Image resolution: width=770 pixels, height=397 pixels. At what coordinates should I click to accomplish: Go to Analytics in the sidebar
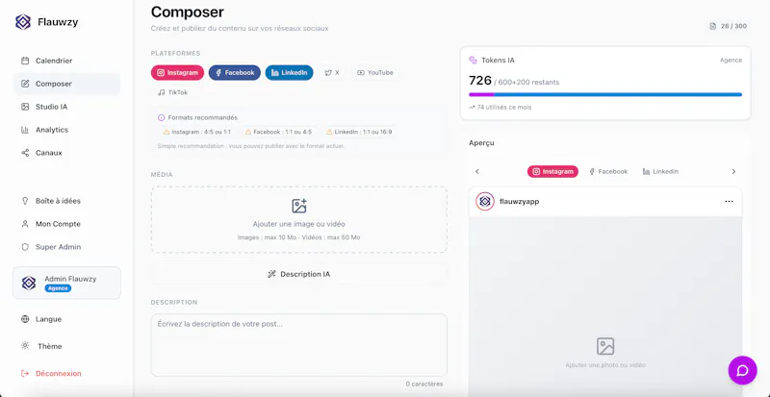click(66, 130)
